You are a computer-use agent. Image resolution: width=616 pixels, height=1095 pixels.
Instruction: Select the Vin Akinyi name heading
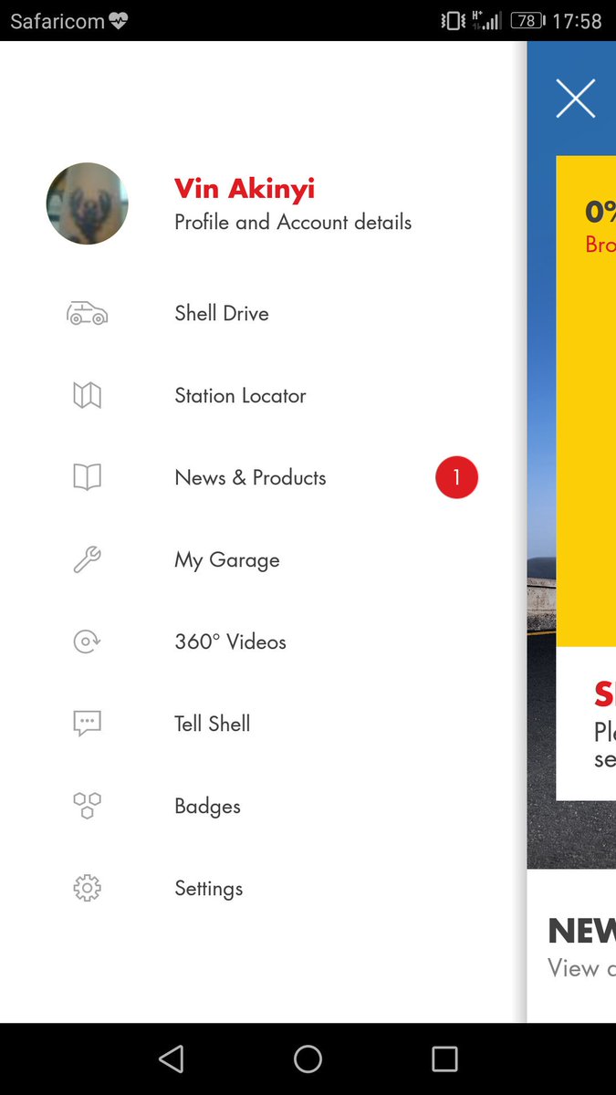click(245, 189)
